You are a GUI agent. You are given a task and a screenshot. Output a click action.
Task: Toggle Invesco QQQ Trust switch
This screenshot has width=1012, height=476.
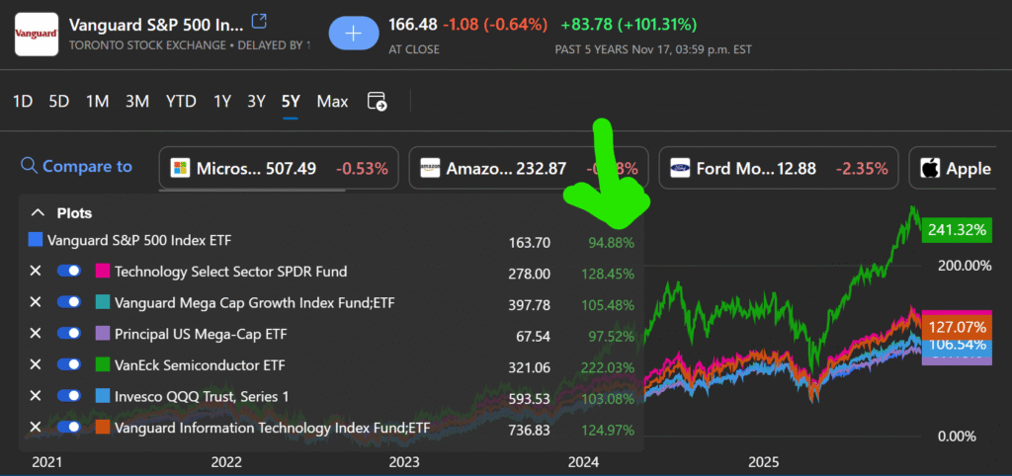click(68, 396)
